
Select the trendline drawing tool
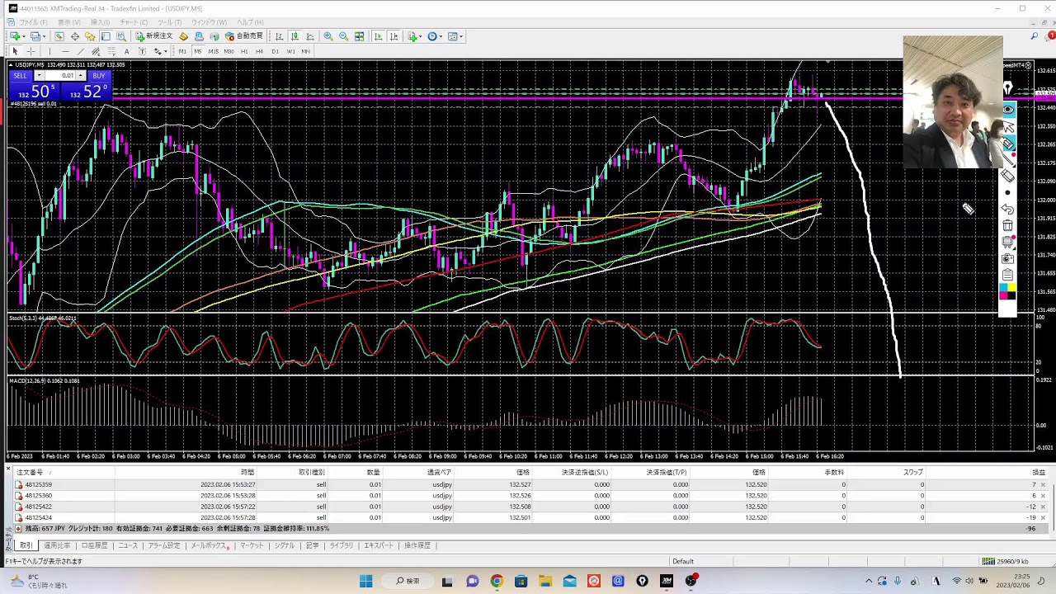tap(80, 51)
